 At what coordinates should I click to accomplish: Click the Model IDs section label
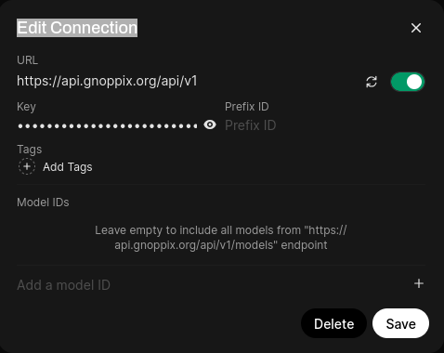43,203
